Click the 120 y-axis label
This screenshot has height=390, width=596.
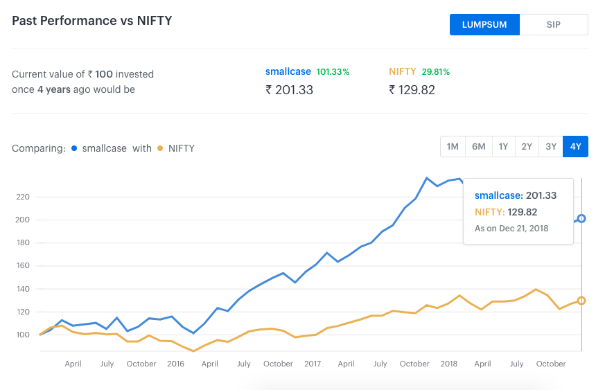[23, 312]
